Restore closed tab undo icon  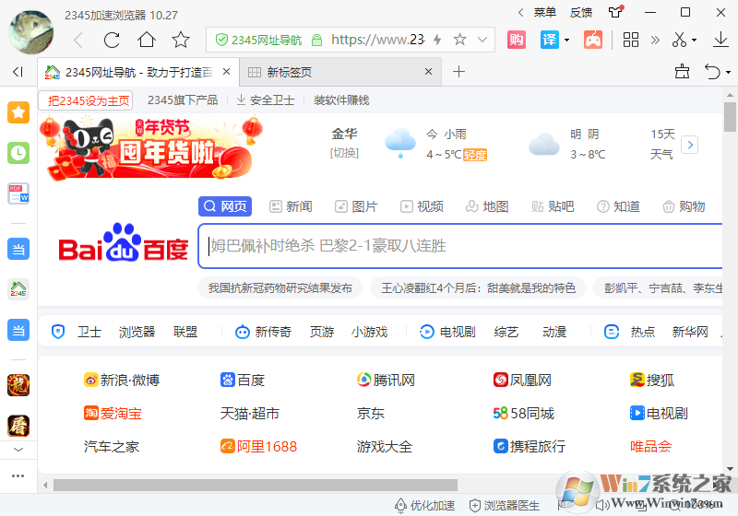click(712, 72)
